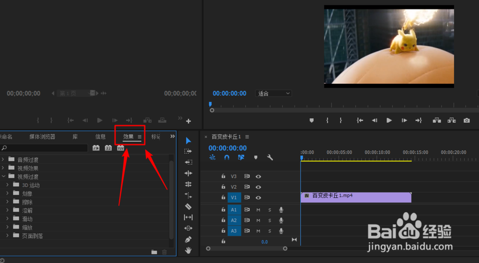The width and height of the screenshot is (479, 263).
Task: Toggle sync lock on track A1
Action: click(x=247, y=210)
